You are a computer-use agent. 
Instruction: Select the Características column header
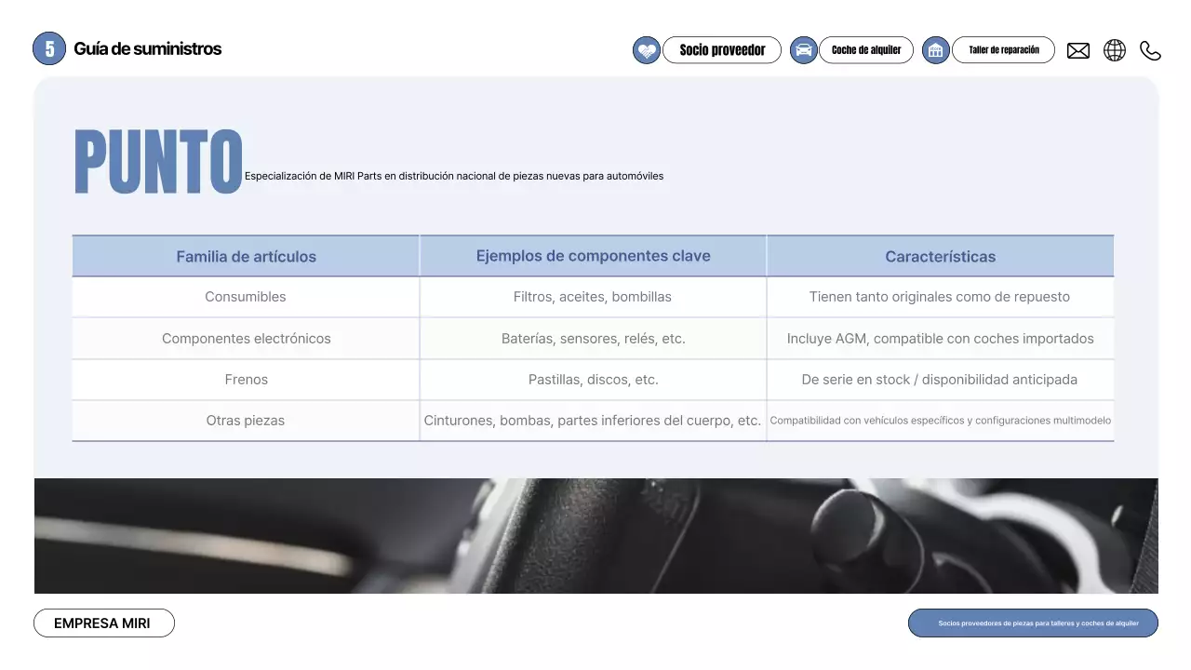(941, 256)
